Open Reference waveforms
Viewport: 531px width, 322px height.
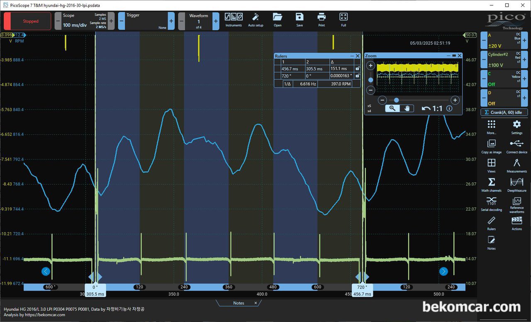click(x=516, y=205)
